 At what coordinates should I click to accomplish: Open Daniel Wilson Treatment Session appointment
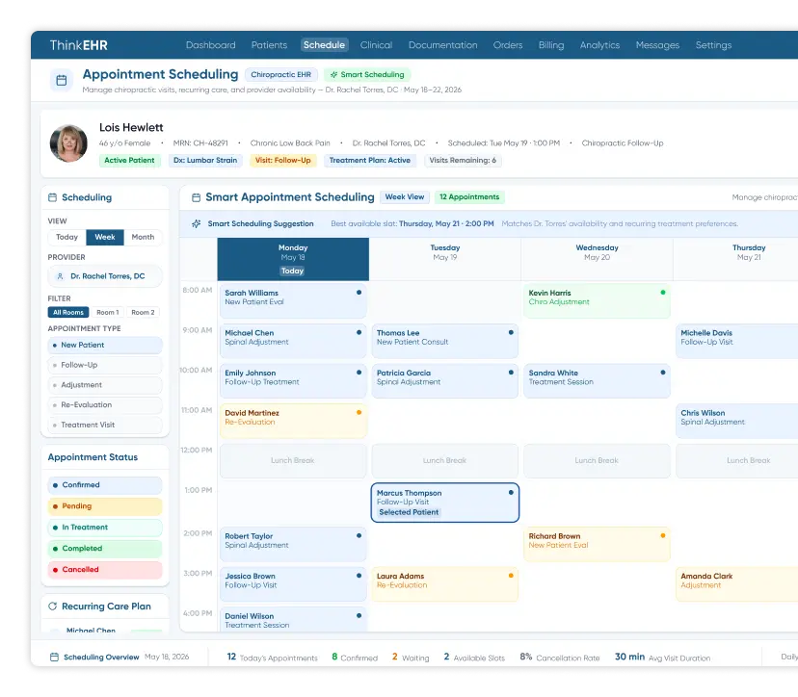click(x=293, y=620)
